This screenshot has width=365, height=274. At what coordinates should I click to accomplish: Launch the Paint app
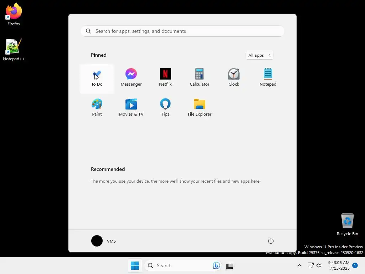tap(97, 108)
